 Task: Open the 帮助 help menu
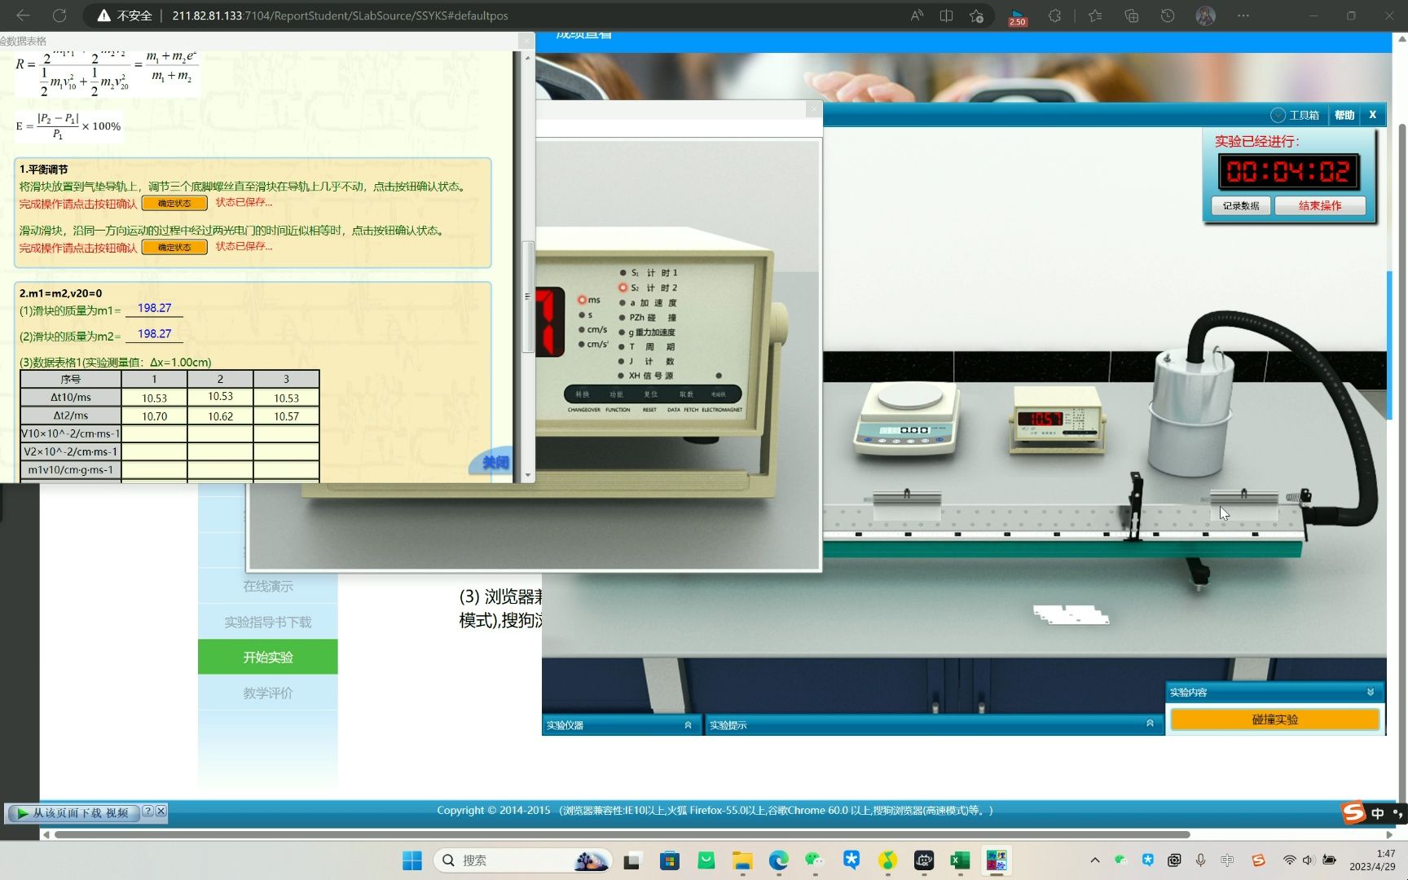1344,115
